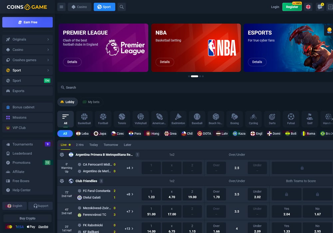This screenshot has height=233, width=333.
Task: Open the Esports banner thumbnail
Action: [288, 48]
